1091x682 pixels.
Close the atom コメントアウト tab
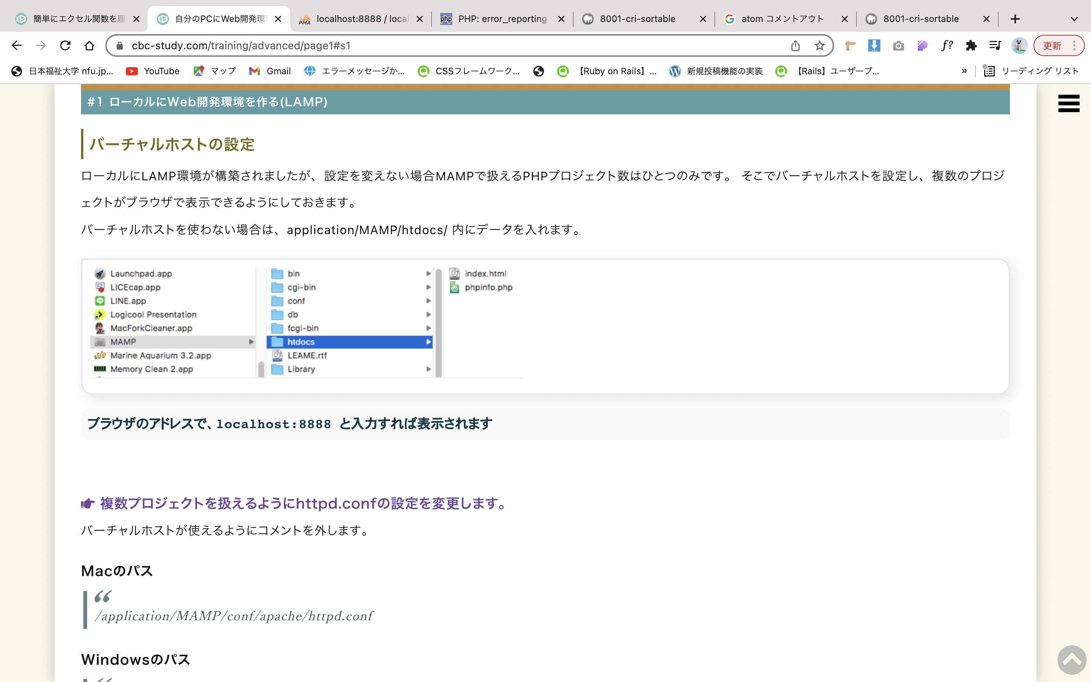(844, 19)
